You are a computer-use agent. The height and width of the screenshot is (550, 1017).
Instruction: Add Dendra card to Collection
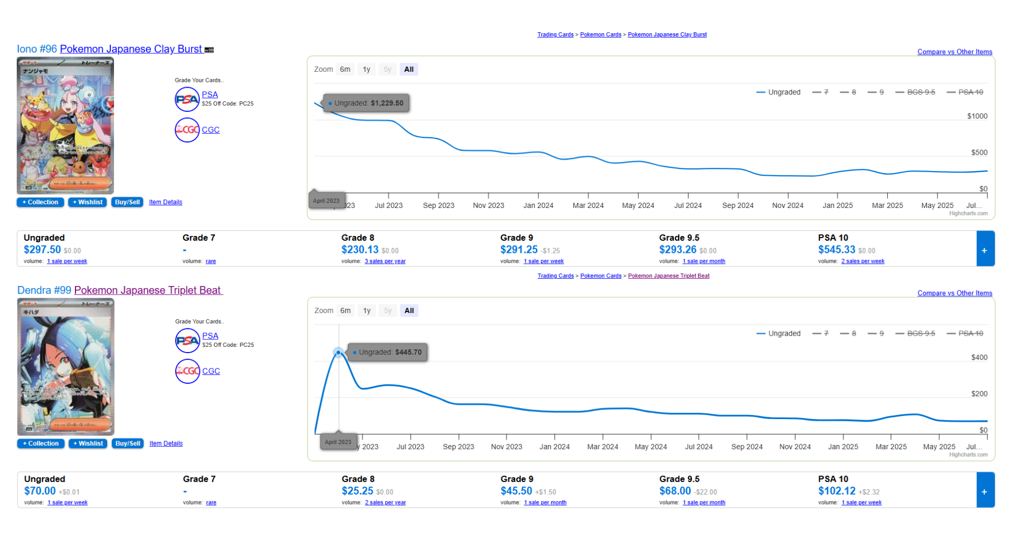point(41,443)
